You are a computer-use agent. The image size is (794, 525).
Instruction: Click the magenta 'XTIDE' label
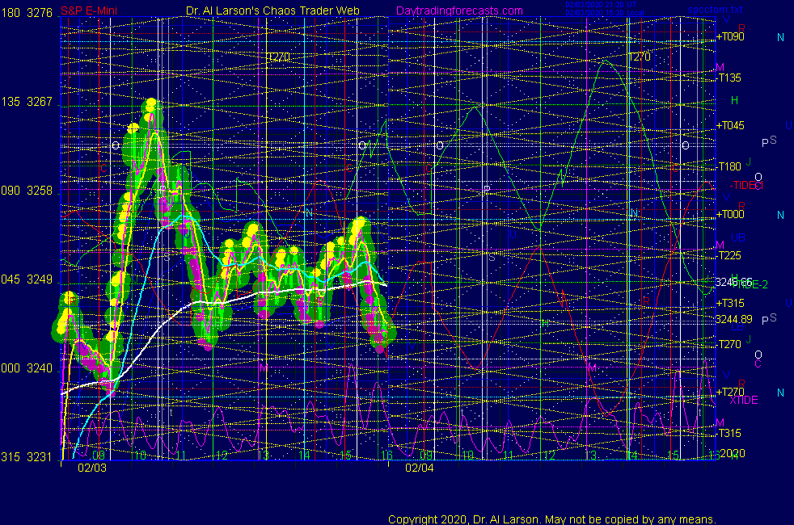coord(743,401)
